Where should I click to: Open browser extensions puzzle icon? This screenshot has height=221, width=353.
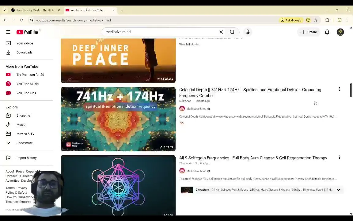click(327, 20)
